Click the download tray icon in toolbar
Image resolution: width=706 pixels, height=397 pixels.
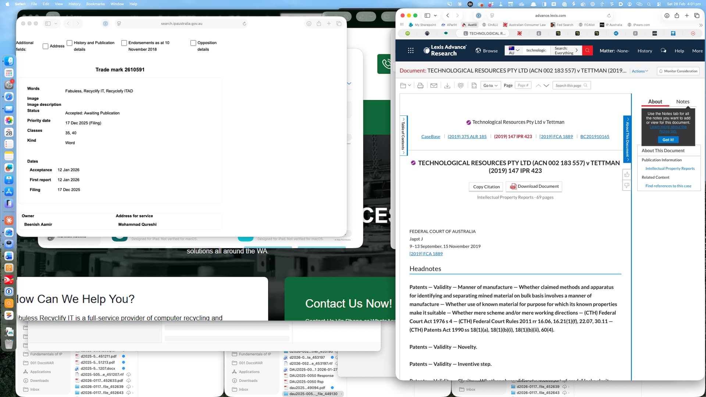click(x=447, y=86)
